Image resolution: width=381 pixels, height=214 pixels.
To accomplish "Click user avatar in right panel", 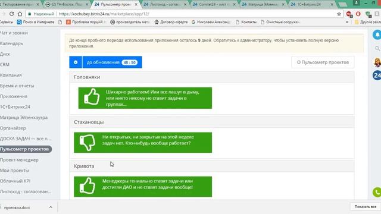I will (377, 62).
